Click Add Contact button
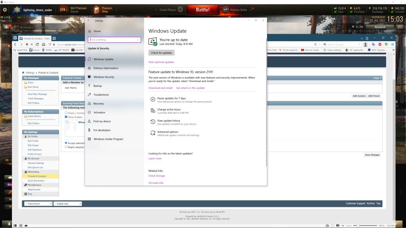Screen dimensions: 406x228 pyautogui.click(x=359, y=96)
